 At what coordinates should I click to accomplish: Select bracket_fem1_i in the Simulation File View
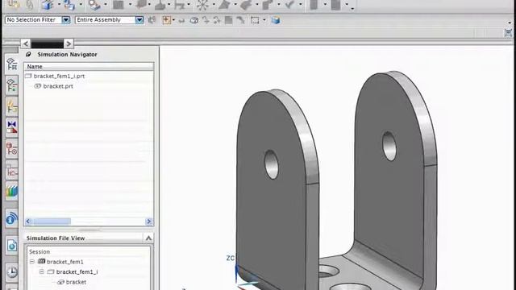(77, 272)
